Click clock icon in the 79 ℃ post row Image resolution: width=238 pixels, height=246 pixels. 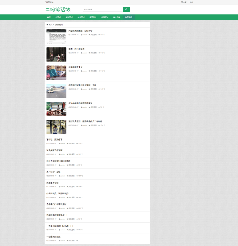[47, 165]
